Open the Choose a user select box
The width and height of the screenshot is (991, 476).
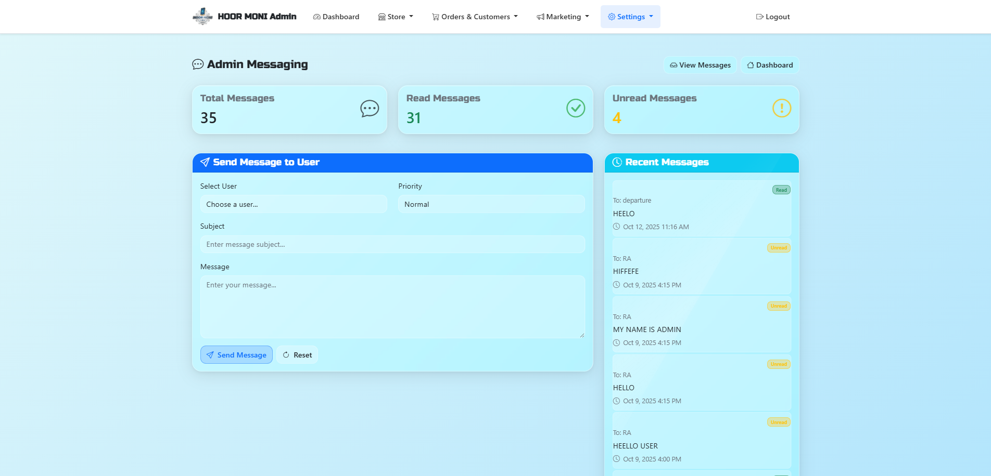point(294,204)
